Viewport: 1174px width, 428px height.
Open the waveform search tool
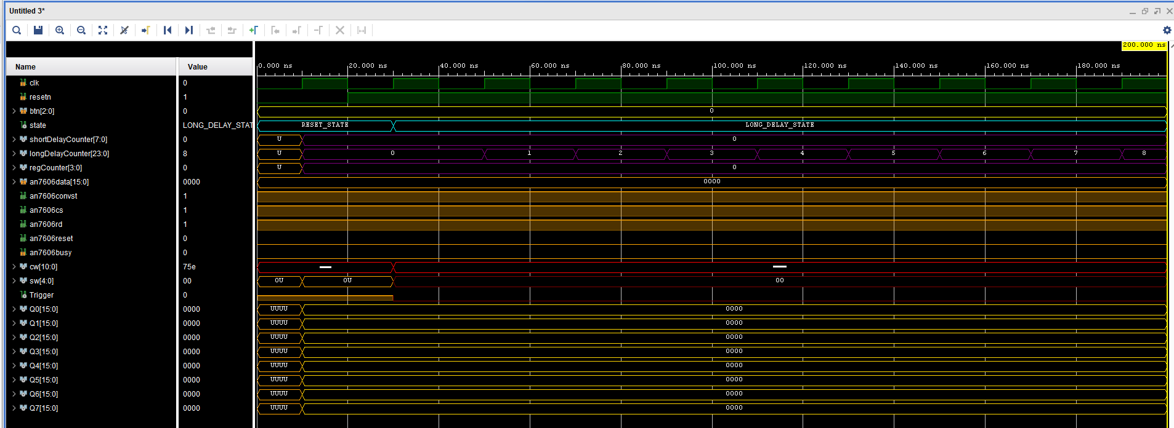click(17, 30)
